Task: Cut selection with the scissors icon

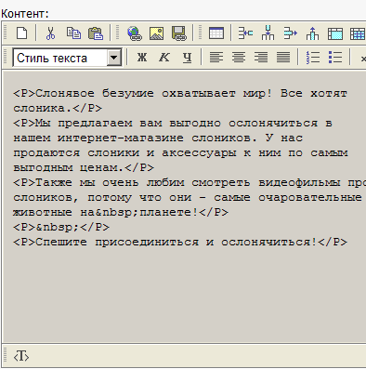Action: [50, 33]
